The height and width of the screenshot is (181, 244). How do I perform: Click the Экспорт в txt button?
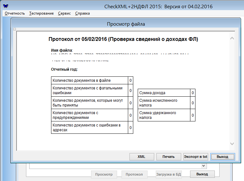pos(195,157)
